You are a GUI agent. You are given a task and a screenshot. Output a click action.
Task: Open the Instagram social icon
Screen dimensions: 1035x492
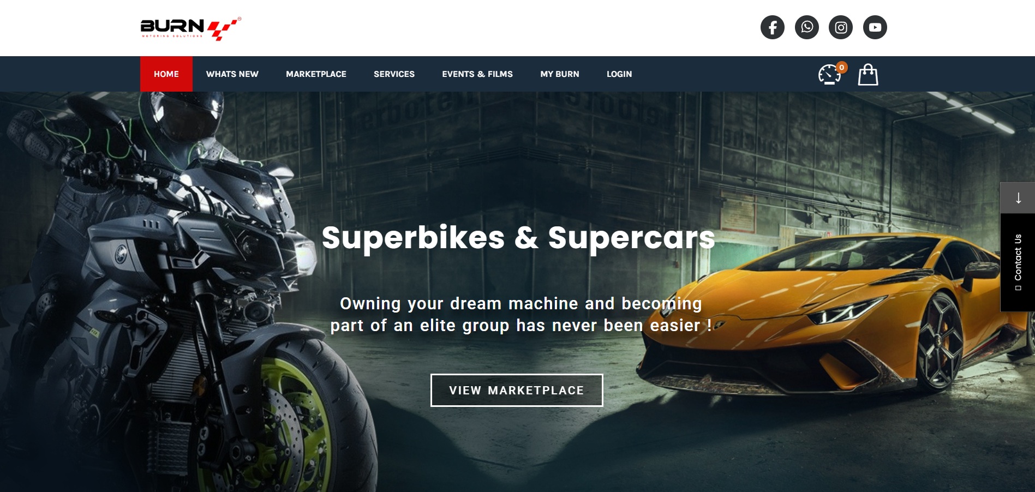(x=841, y=27)
